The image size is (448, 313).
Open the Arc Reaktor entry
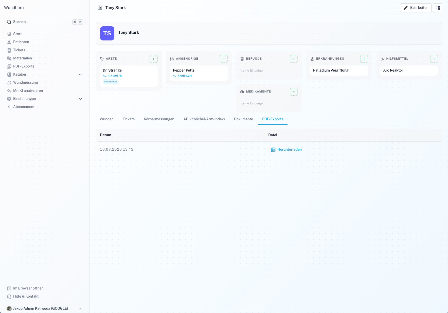409,71
